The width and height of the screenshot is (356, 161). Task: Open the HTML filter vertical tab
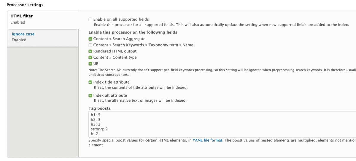(x=22, y=16)
